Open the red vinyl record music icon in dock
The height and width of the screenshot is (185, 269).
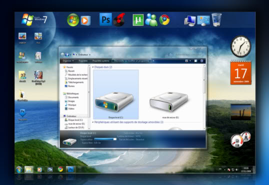click(119, 19)
